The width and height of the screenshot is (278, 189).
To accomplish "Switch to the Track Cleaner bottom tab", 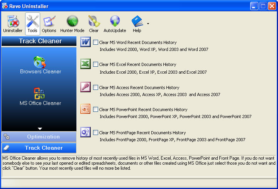I will [39, 148].
